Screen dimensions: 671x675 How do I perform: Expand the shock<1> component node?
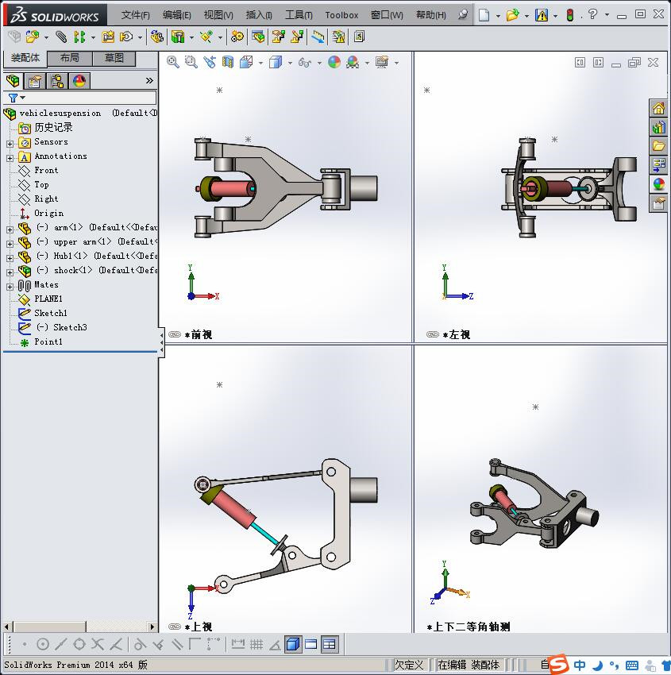coord(10,272)
